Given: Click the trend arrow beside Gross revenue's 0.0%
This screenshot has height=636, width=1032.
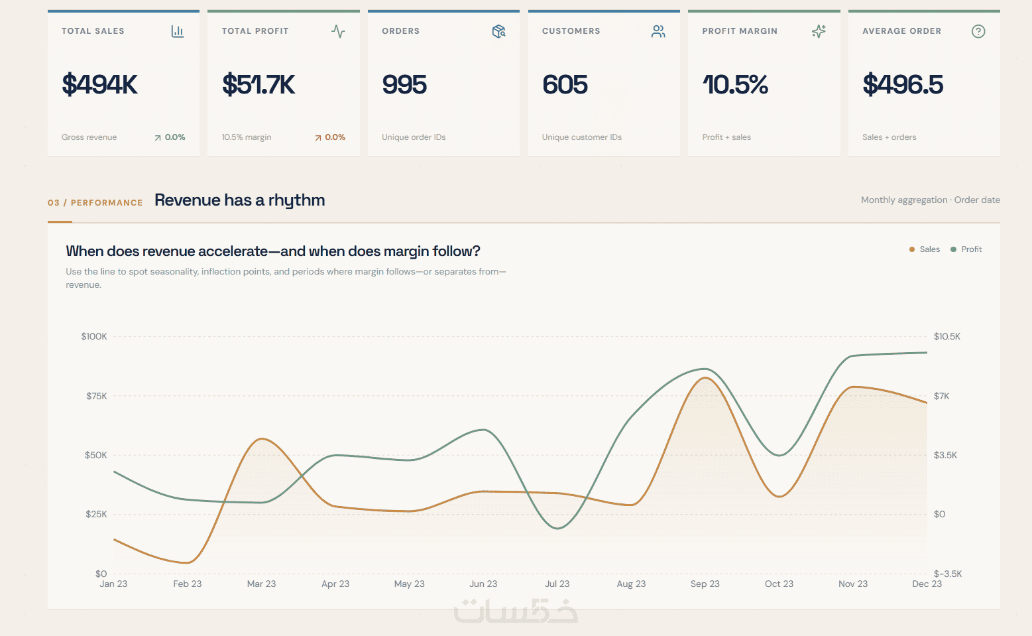Looking at the screenshot, I should coord(158,138).
